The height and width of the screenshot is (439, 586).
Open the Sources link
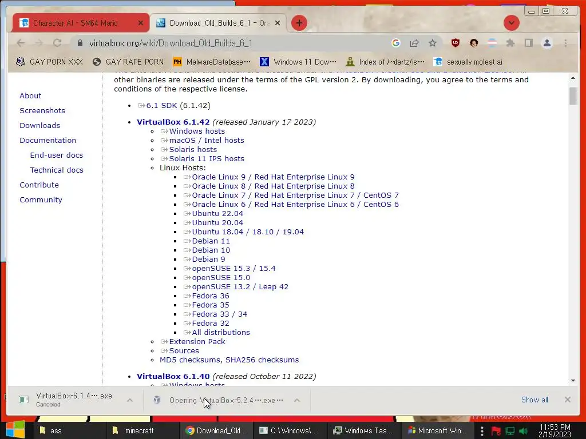pyautogui.click(x=184, y=351)
